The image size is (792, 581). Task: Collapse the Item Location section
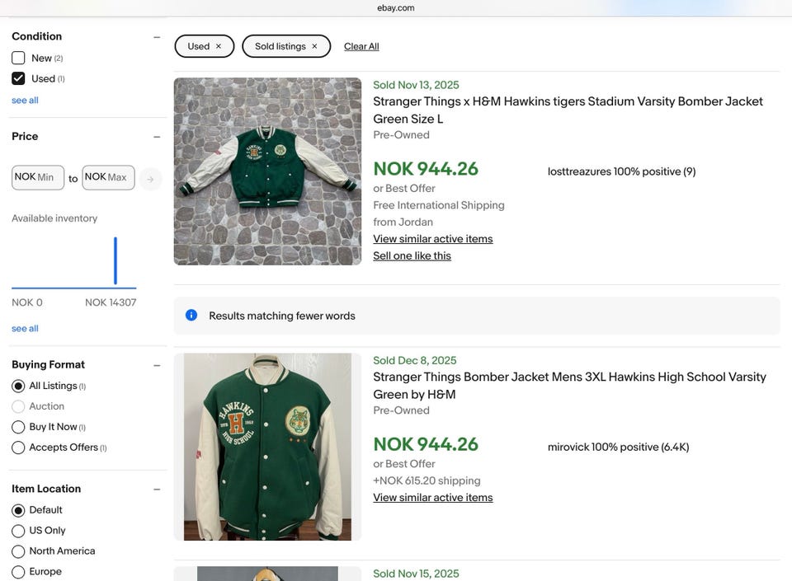pyautogui.click(x=157, y=490)
